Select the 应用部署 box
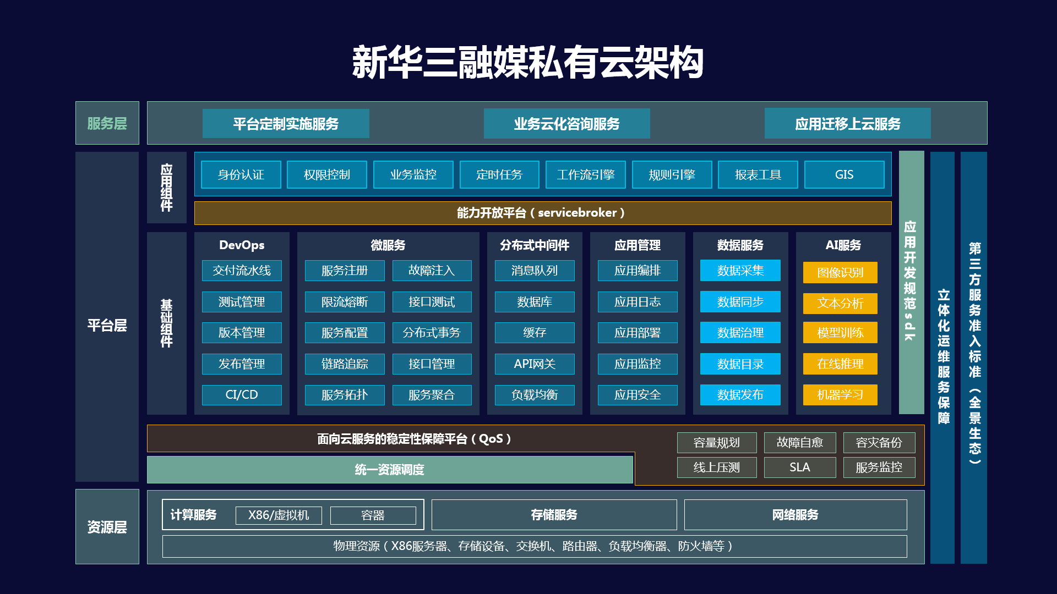This screenshot has width=1057, height=594. click(x=638, y=333)
